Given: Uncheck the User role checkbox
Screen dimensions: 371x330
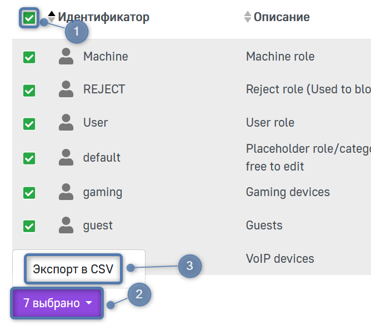Looking at the screenshot, I should point(29,123).
